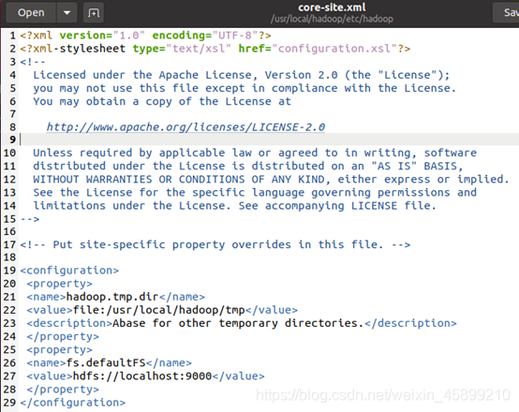Click the 'Unless required by applicable law' line
519x412 pixels.
(255, 153)
